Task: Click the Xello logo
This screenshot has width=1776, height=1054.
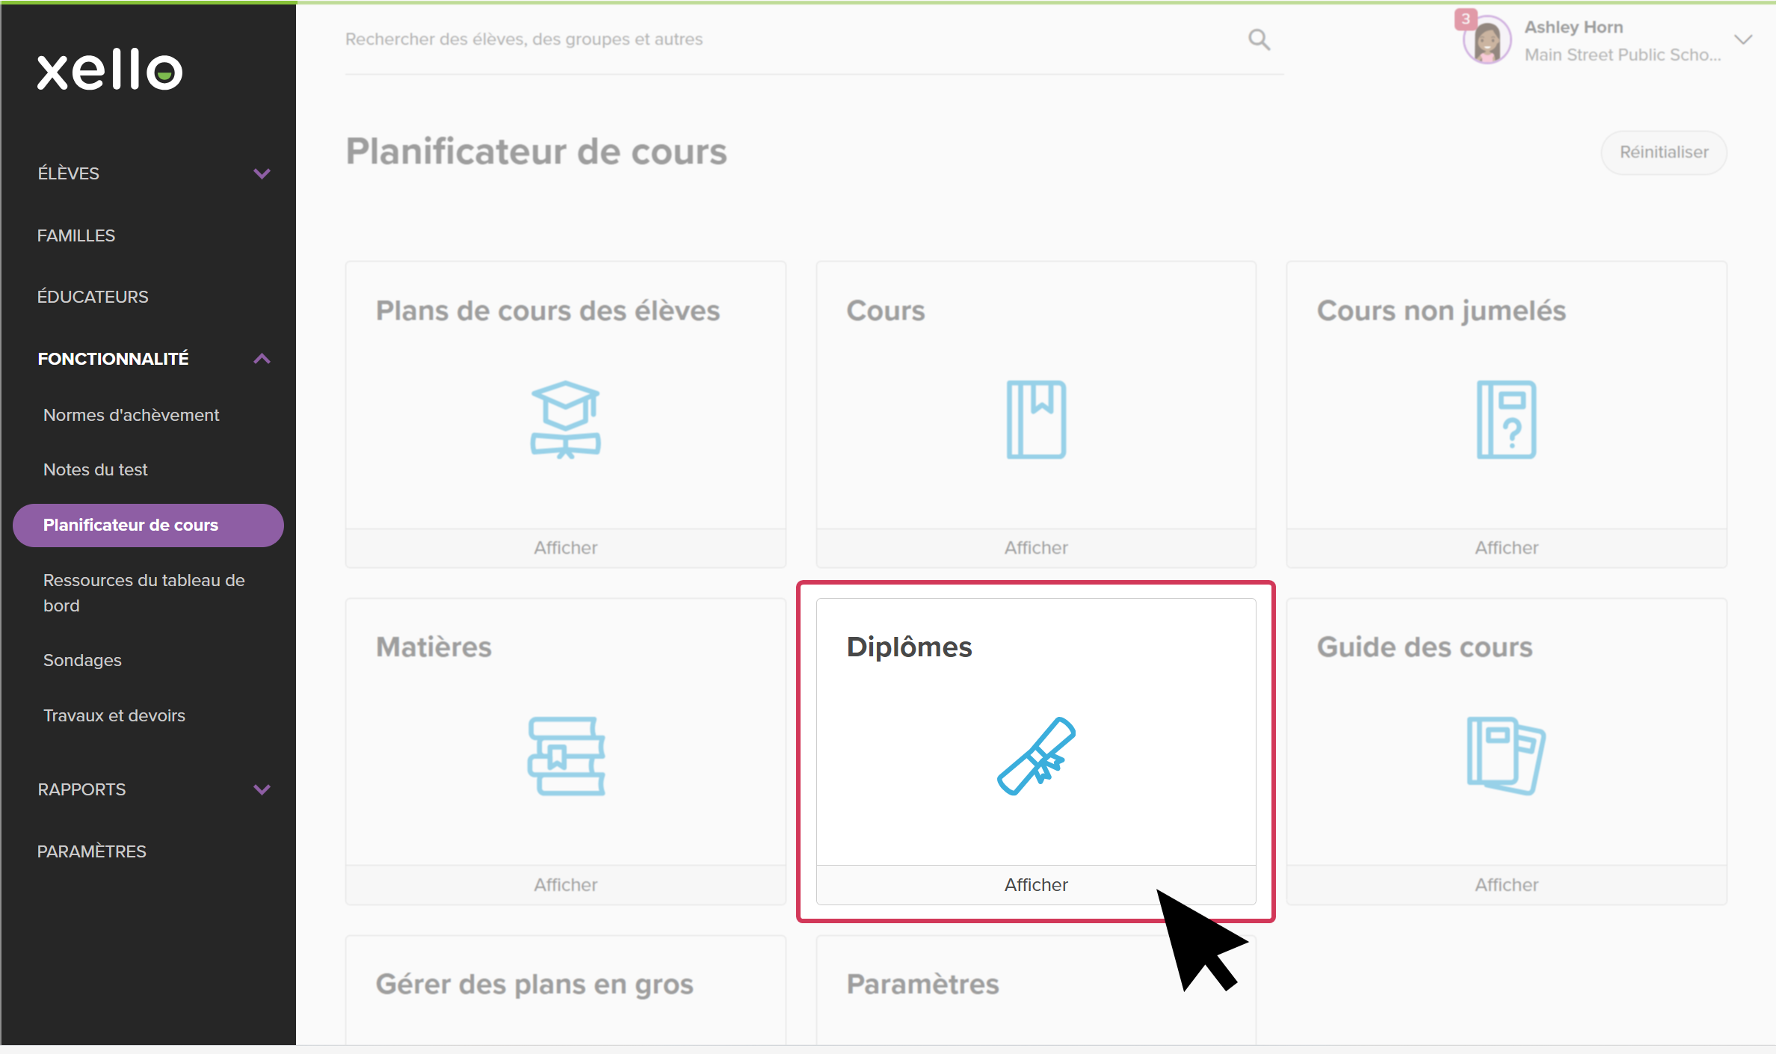Action: point(110,70)
